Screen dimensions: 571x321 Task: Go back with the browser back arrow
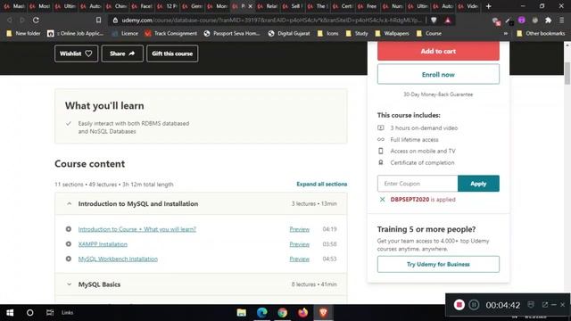coord(10,20)
